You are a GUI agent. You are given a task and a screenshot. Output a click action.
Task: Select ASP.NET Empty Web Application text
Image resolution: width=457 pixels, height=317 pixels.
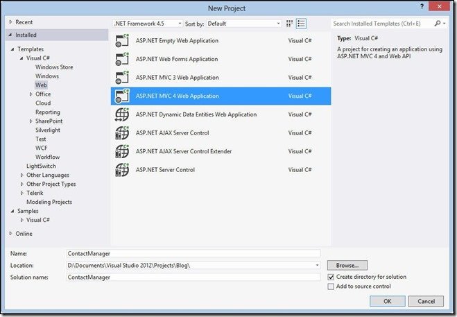(177, 41)
